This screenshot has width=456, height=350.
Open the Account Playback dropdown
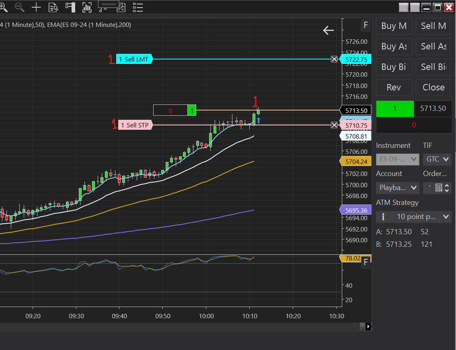coord(398,188)
